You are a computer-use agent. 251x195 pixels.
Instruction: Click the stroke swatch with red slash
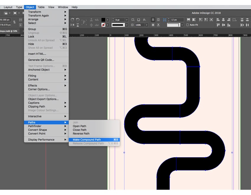[103, 25]
